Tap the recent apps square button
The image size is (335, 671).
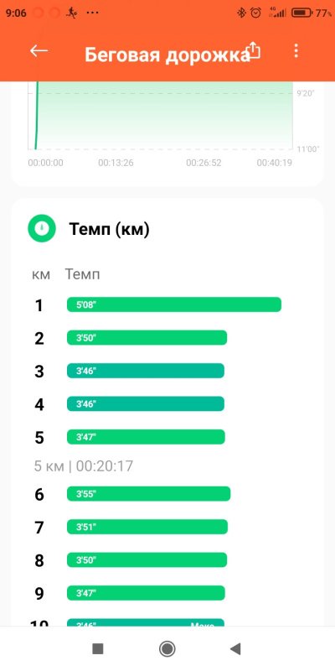98,648
